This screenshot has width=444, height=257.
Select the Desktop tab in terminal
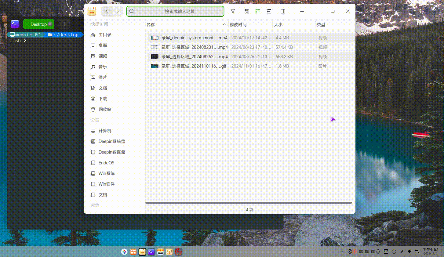click(39, 24)
